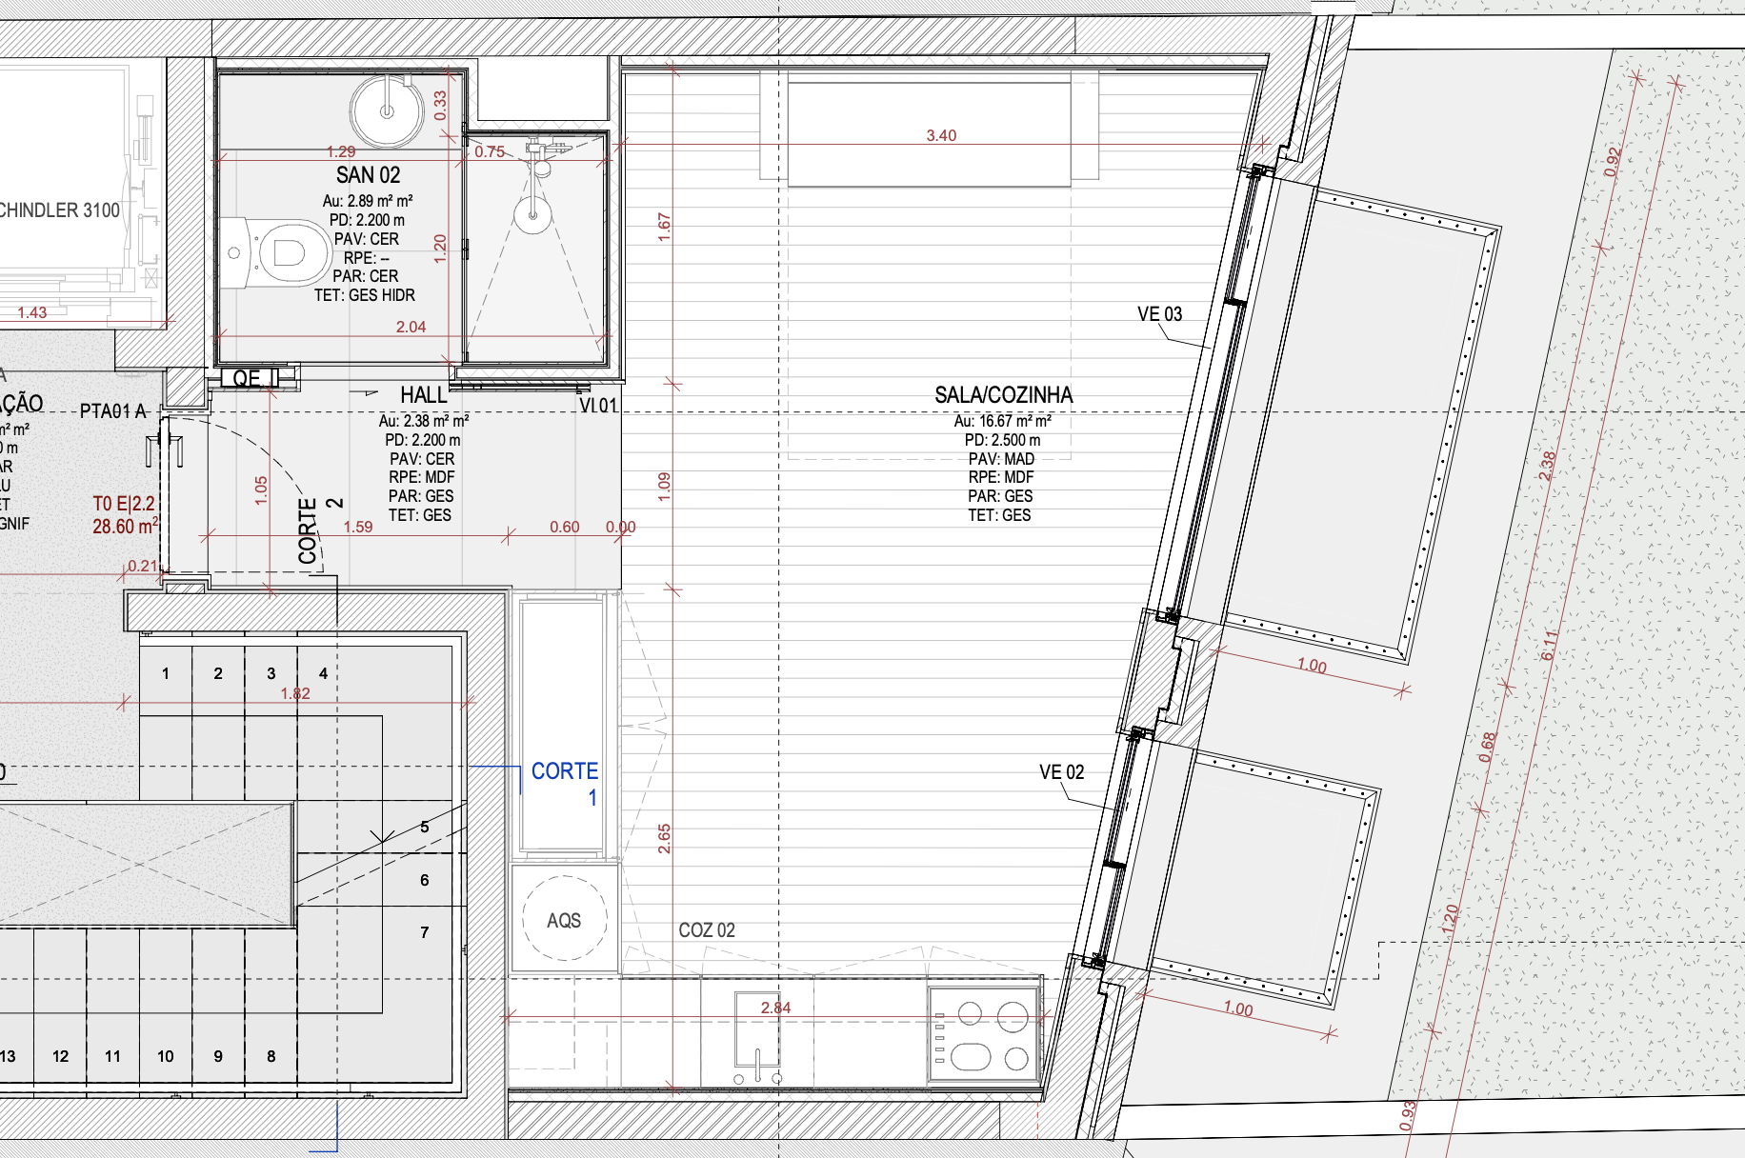Select the CORTE 2 section marker
The image size is (1745, 1158).
coord(319,529)
